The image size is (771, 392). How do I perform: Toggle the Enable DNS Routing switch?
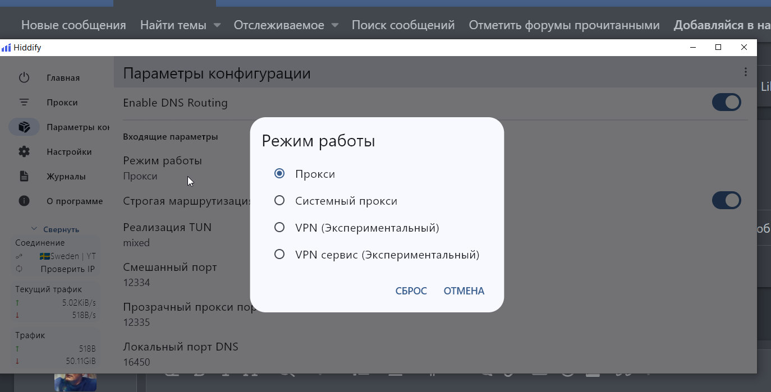726,102
